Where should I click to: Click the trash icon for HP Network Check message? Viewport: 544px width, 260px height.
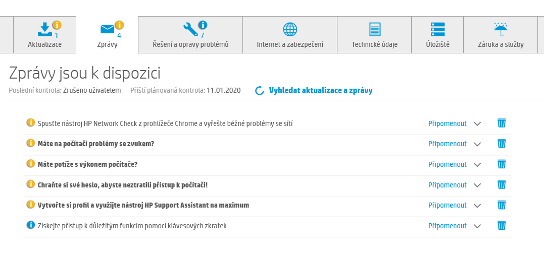(x=502, y=123)
